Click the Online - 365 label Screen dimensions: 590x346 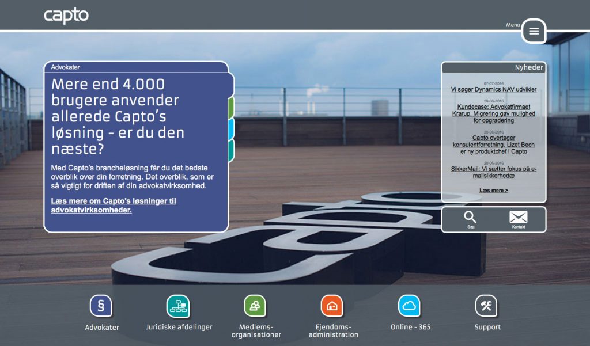pyautogui.click(x=410, y=327)
